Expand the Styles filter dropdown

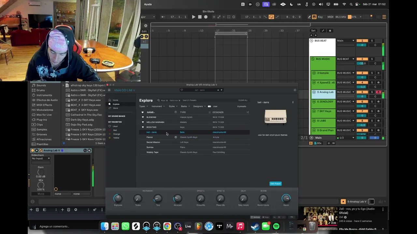click(x=173, y=106)
